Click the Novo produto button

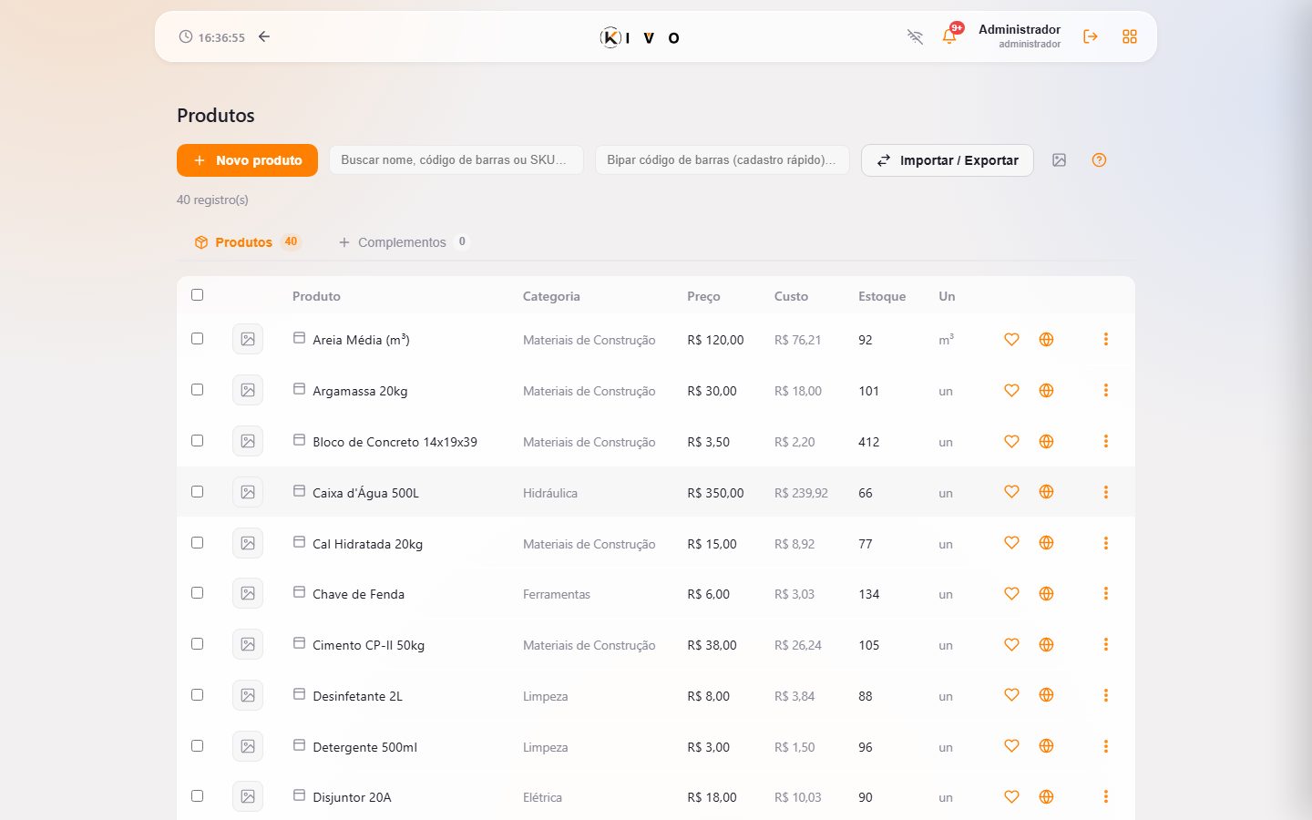[247, 160]
